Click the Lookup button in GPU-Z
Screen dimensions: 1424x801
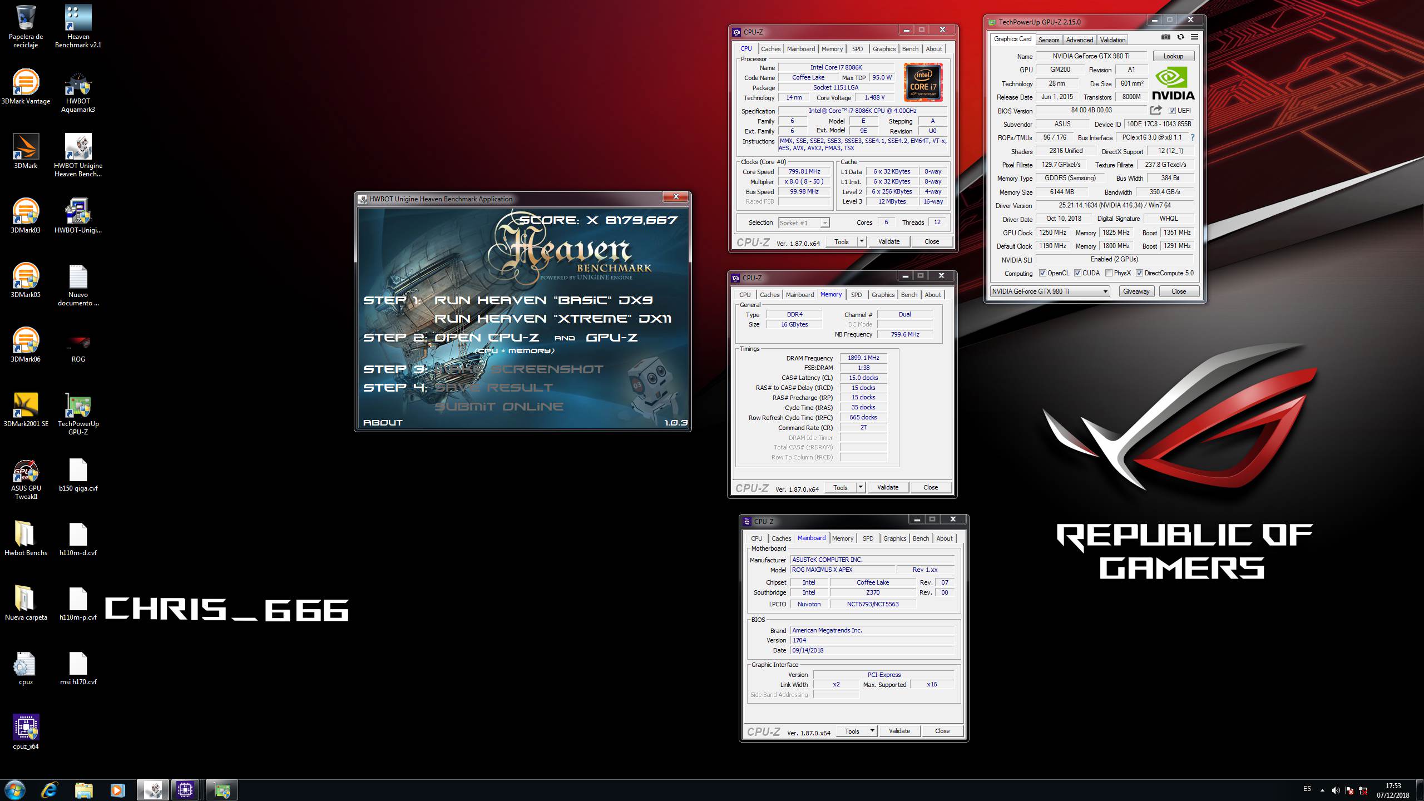(1173, 56)
